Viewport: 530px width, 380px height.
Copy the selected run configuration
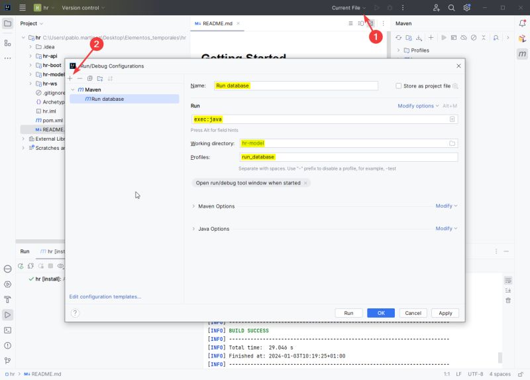90,78
